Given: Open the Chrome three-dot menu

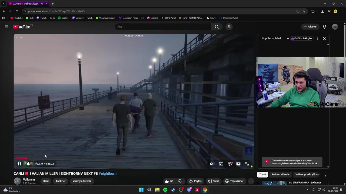Looking at the screenshot, I should (342, 11).
